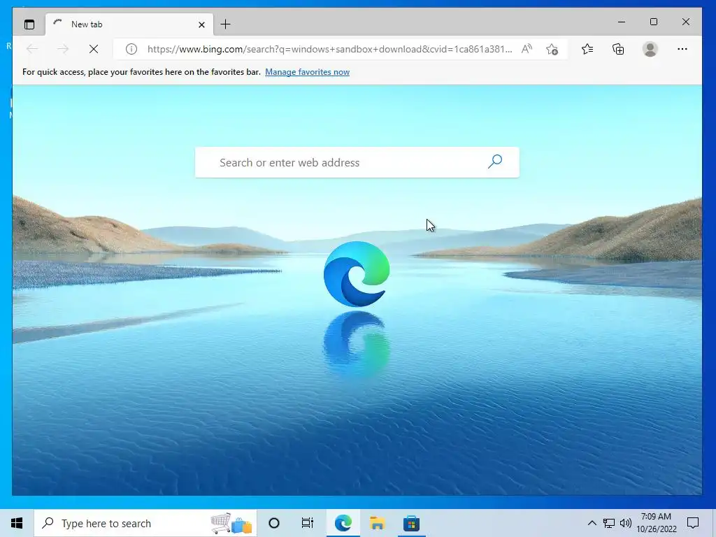The image size is (716, 537).
Task: Open File Explorer from taskbar
Action: click(x=377, y=523)
